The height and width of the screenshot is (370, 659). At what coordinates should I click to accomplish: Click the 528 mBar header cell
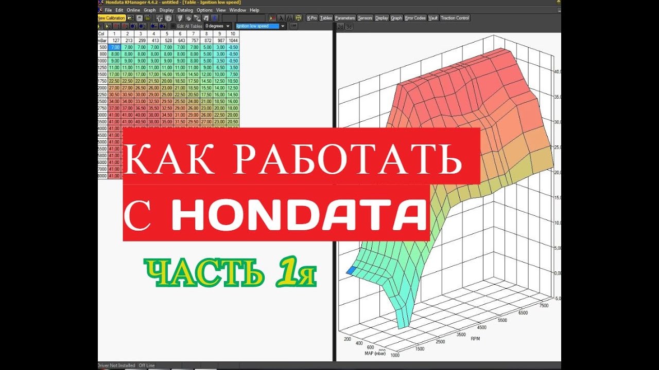(167, 40)
